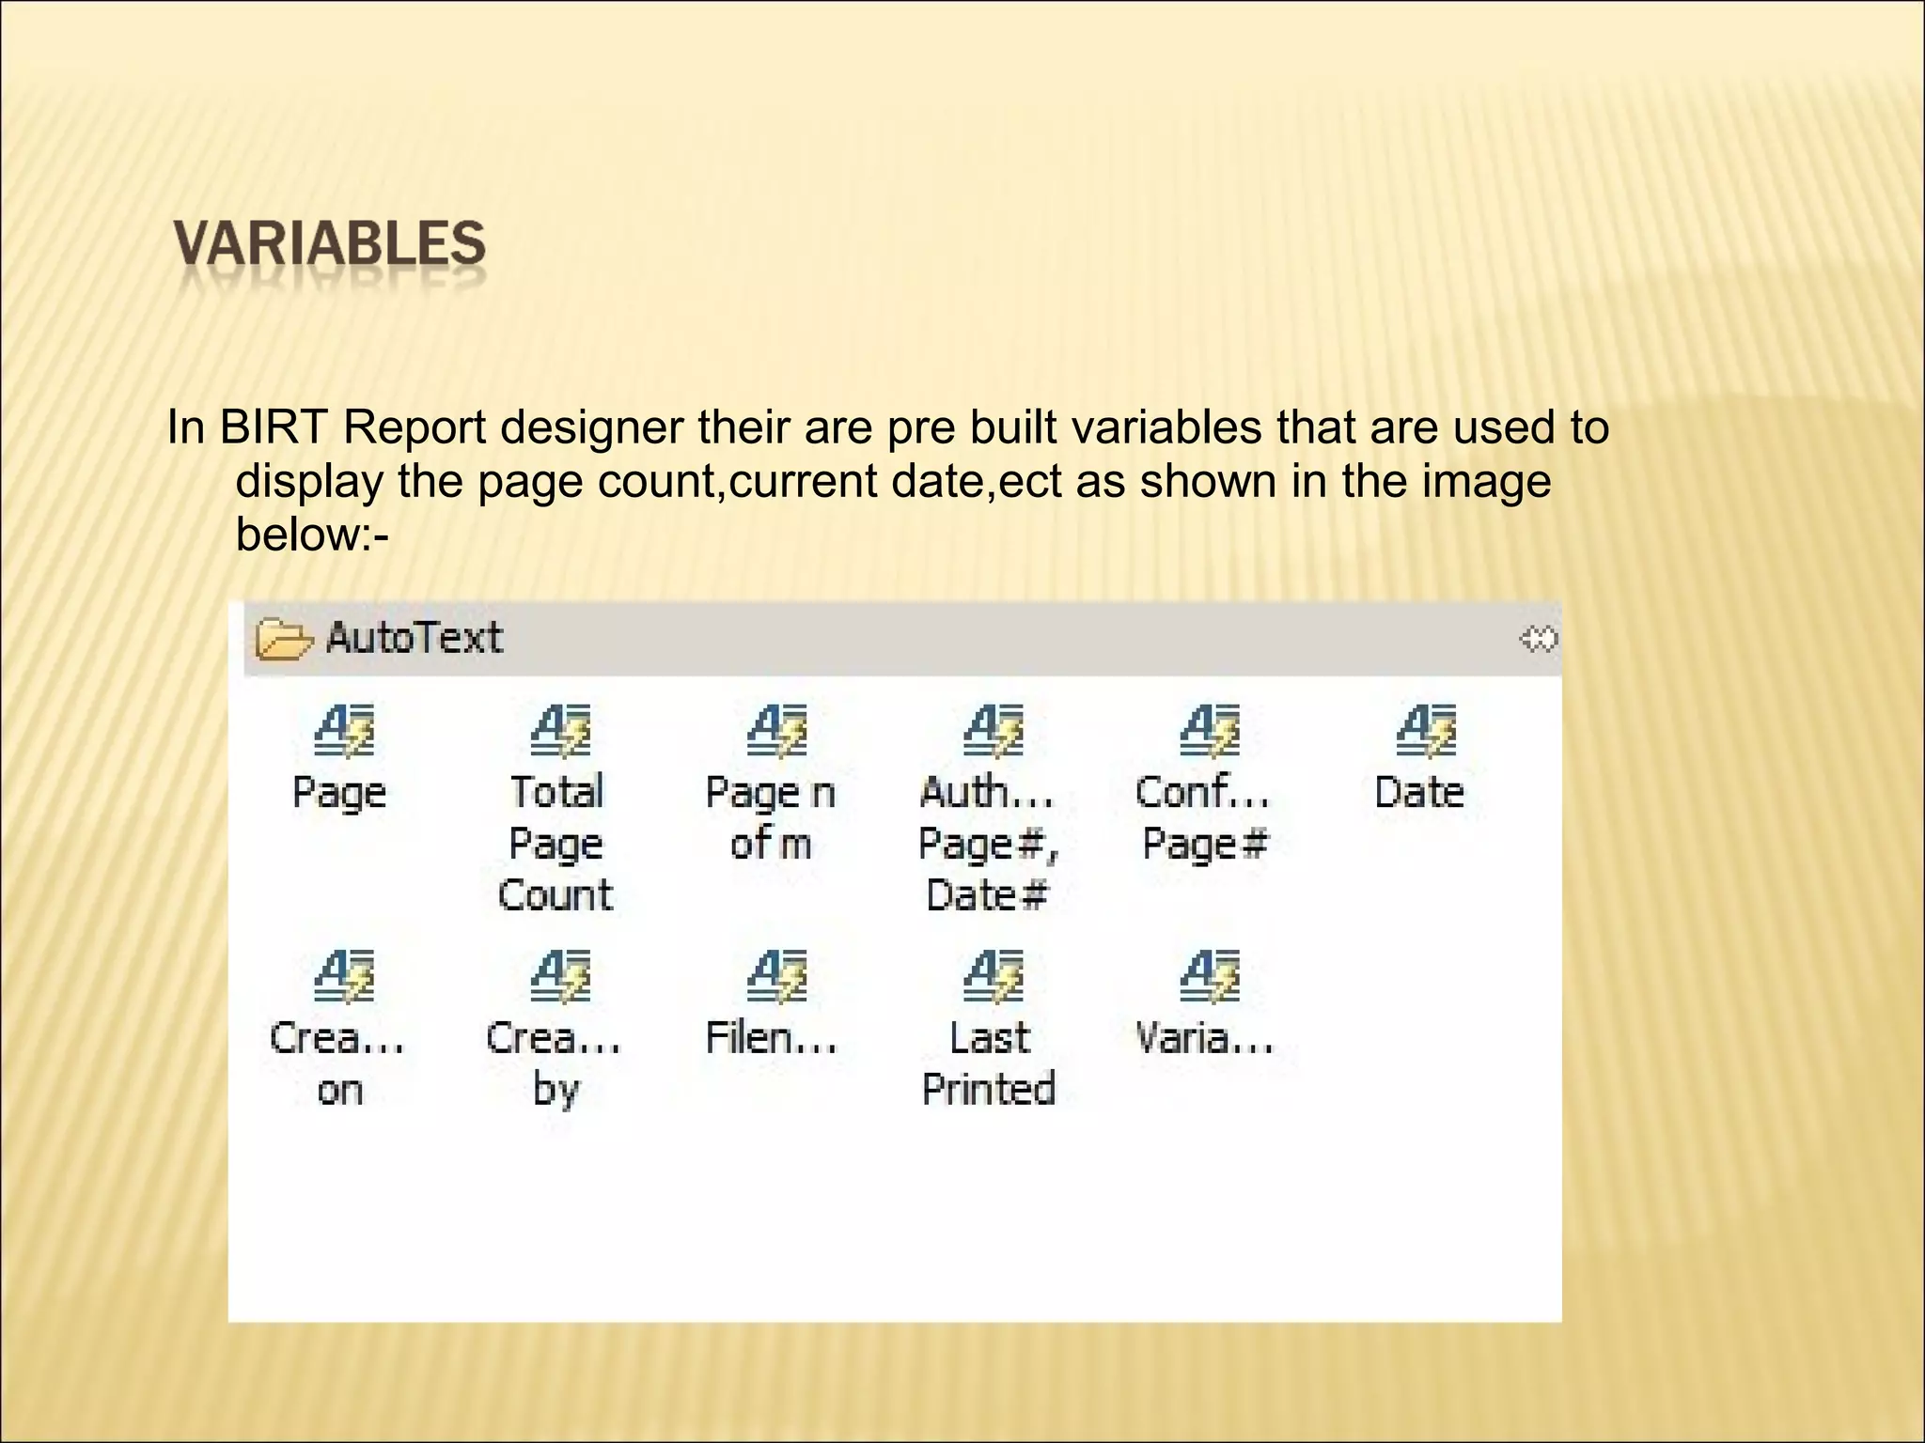Select the Page n of m AutoText icon
1925x1443 pixels.
coord(776,730)
